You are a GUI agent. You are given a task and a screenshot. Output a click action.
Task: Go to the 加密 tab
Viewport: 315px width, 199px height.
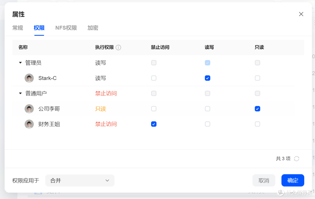tap(93, 28)
